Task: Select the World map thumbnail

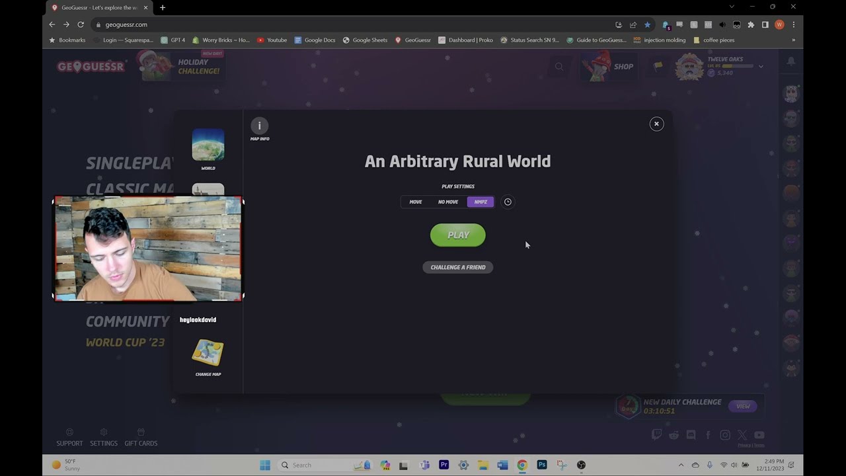Action: pyautogui.click(x=208, y=145)
